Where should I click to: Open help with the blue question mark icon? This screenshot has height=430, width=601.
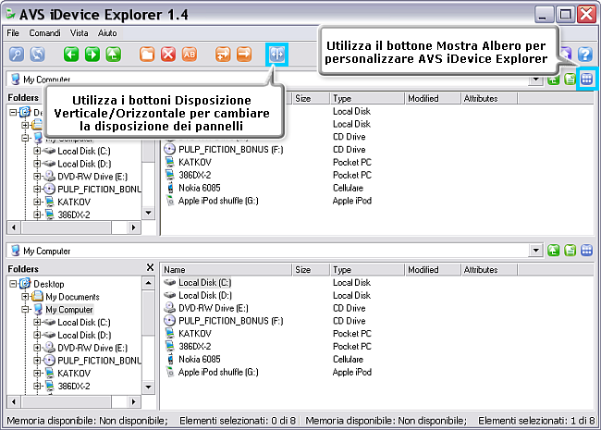[x=585, y=55]
